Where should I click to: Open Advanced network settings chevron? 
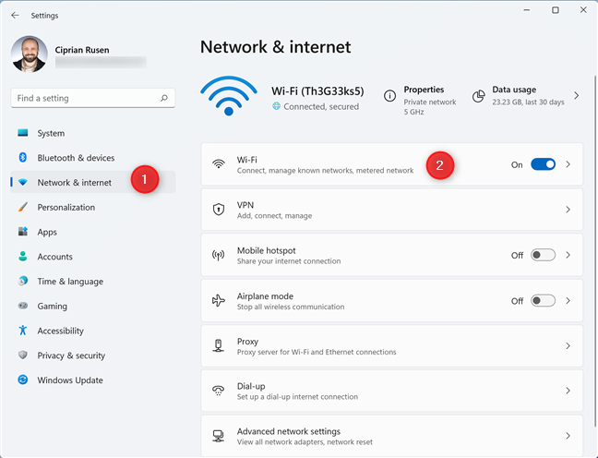tap(568, 436)
